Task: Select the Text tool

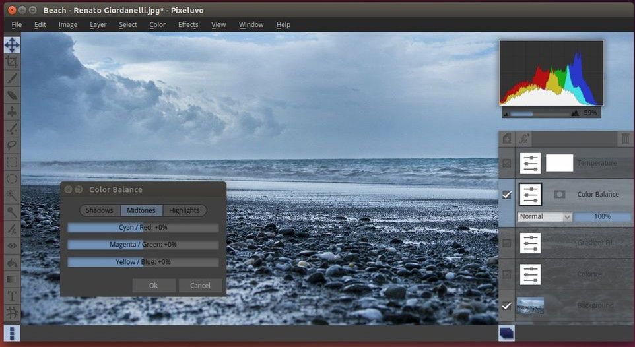Action: [x=12, y=296]
